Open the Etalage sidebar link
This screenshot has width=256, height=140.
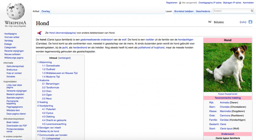[x=8, y=44]
